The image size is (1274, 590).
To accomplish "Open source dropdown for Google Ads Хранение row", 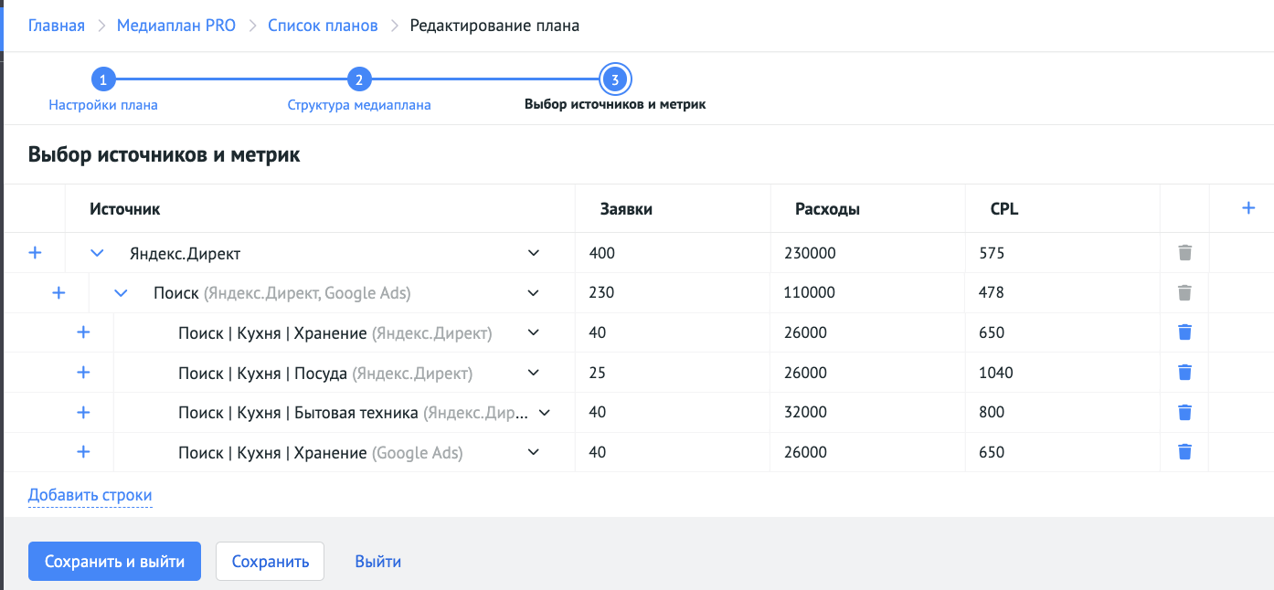I will click(534, 452).
